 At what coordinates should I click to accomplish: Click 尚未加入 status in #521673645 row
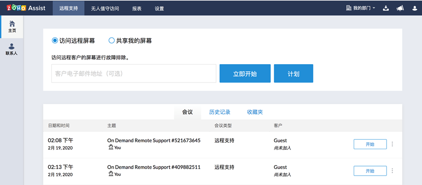(282, 148)
